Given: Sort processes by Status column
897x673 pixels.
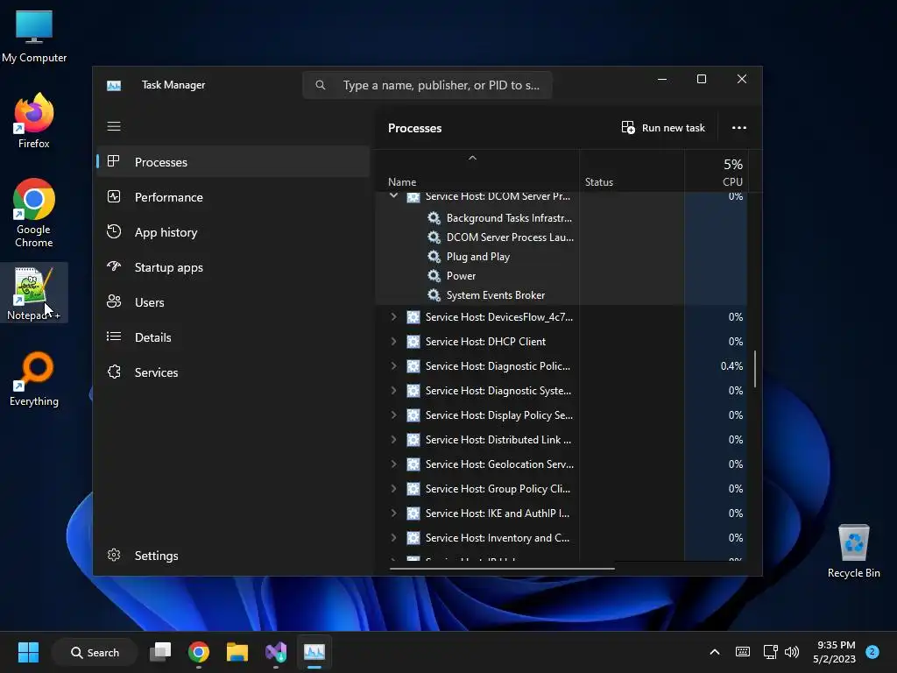Looking at the screenshot, I should (x=632, y=171).
